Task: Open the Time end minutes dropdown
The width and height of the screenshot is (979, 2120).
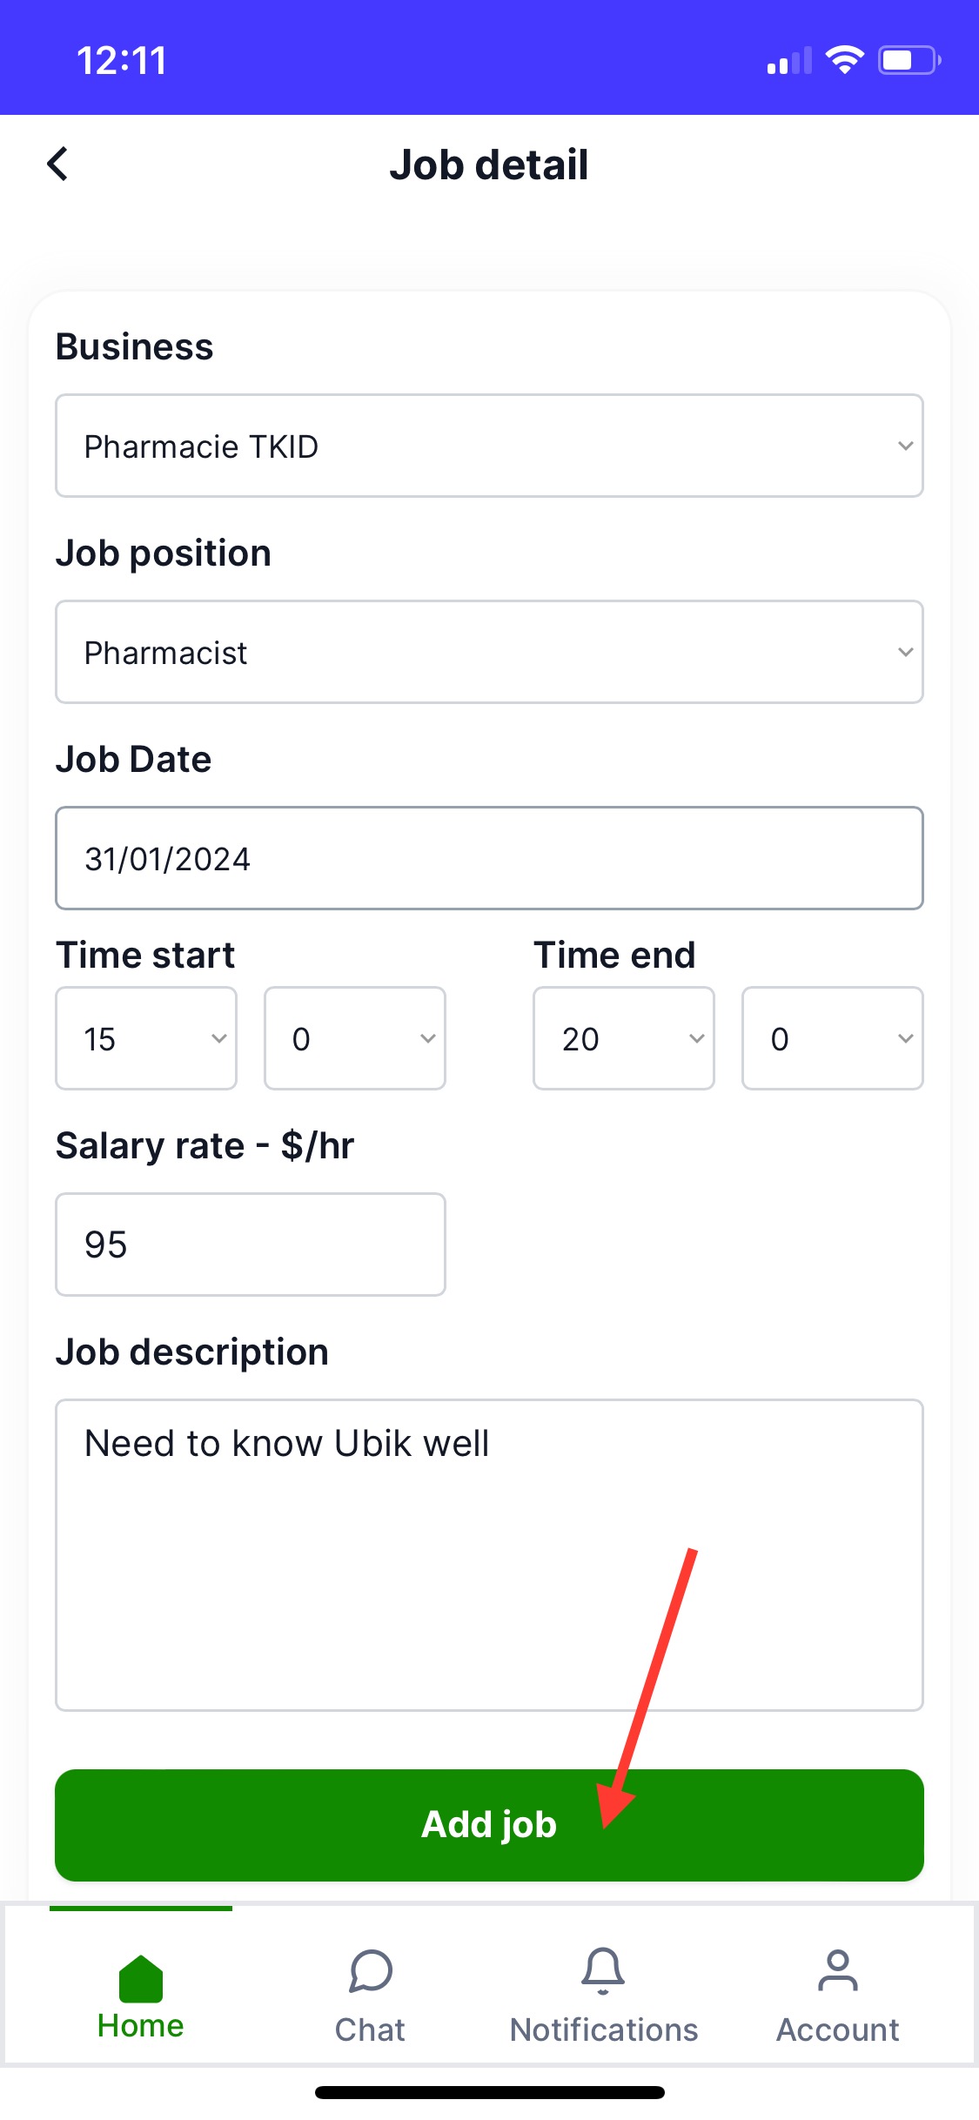Action: click(833, 1038)
